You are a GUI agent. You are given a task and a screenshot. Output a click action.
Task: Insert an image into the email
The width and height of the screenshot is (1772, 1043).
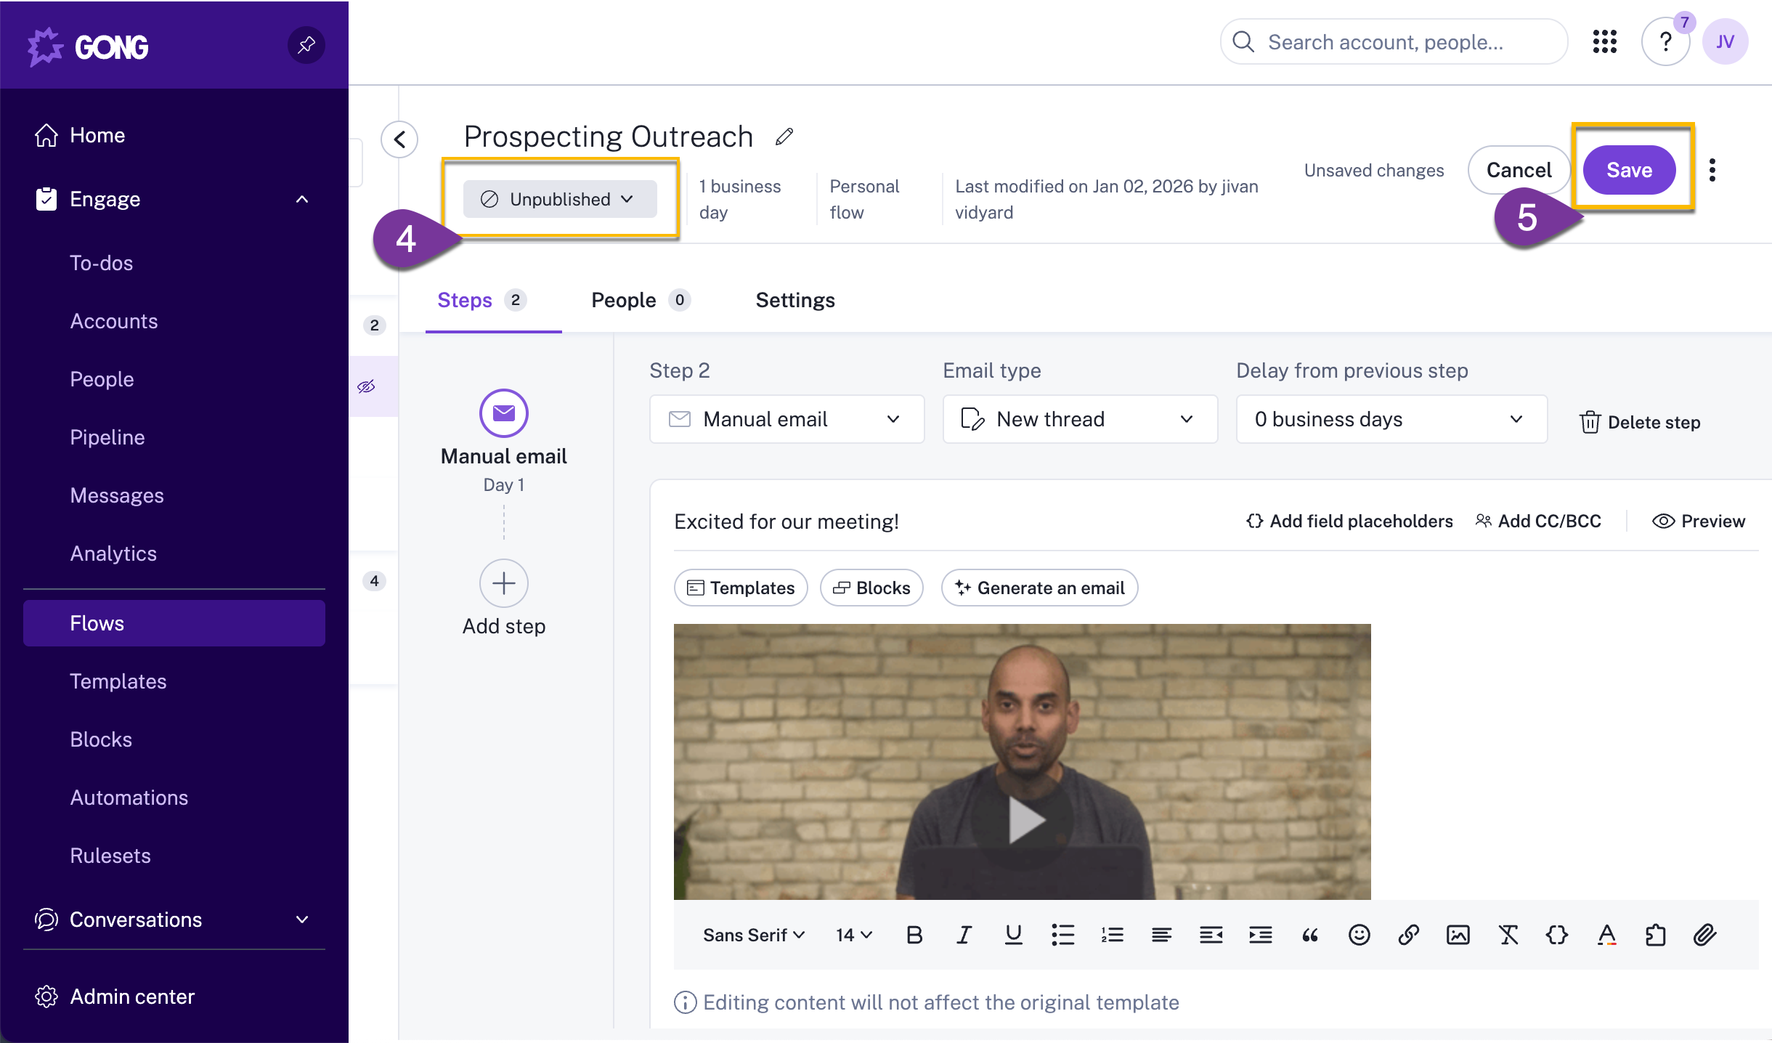coord(1458,935)
